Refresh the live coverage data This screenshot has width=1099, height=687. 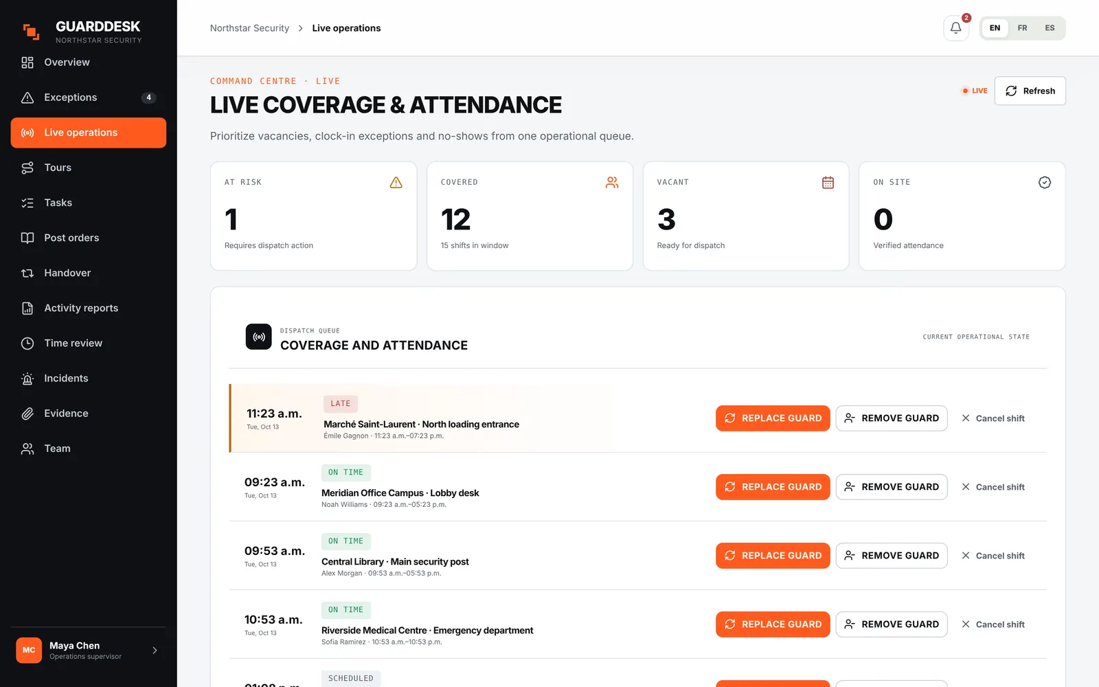(x=1030, y=91)
